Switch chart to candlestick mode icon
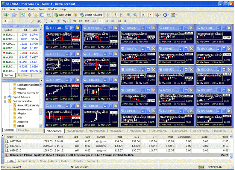Screen dimensions: 235x170 [x=115, y=15]
